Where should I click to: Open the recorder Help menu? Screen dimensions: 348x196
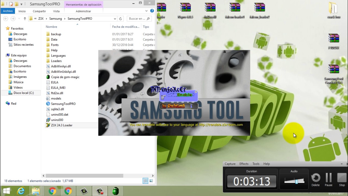266,164
